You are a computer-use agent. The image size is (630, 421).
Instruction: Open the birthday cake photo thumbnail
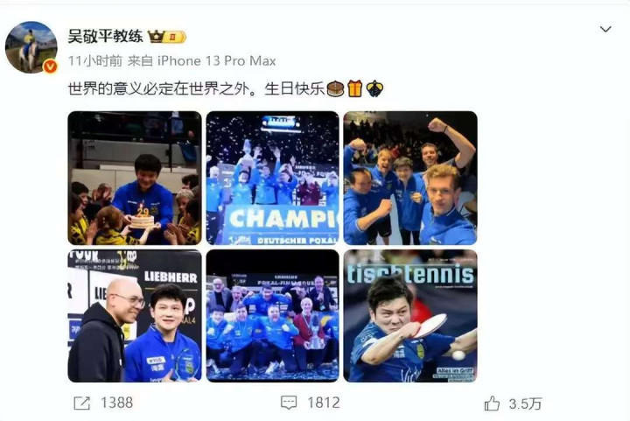pyautogui.click(x=135, y=178)
